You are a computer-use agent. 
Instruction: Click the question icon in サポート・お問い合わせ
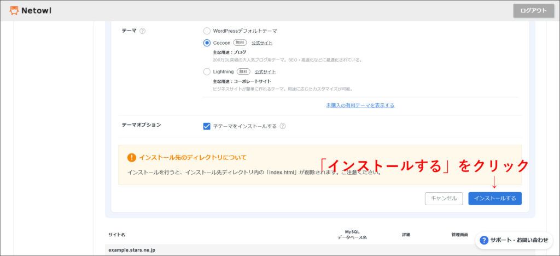tap(484, 240)
